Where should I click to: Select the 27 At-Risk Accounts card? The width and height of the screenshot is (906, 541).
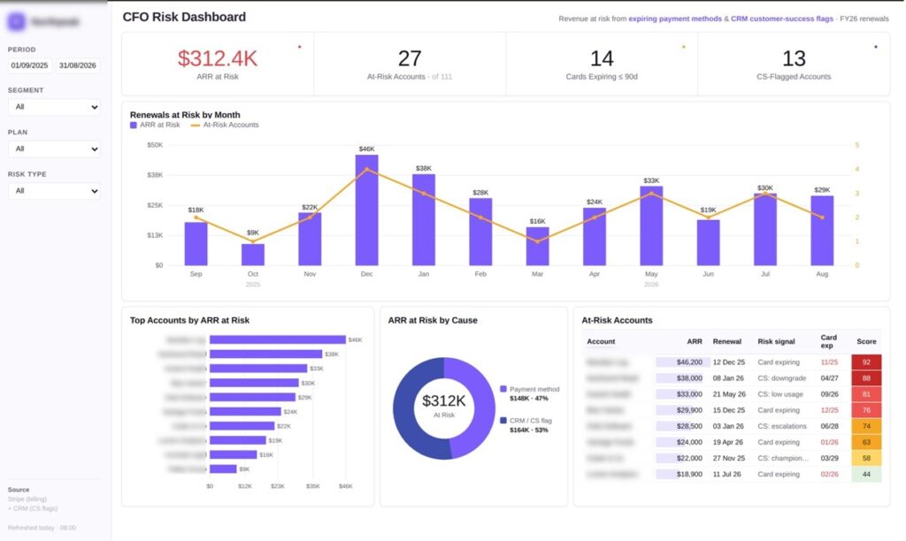pos(410,64)
